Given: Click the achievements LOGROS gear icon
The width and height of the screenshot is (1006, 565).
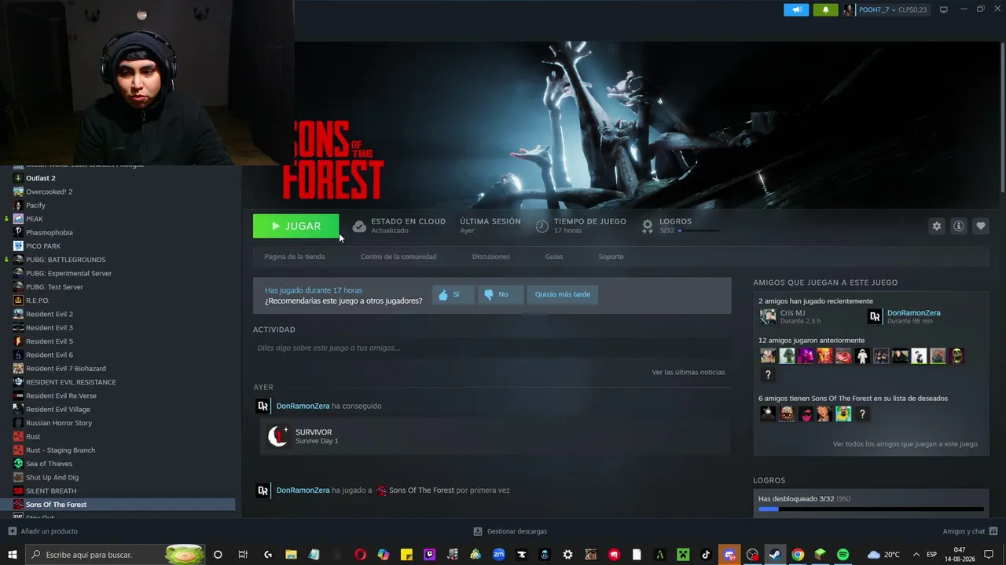Looking at the screenshot, I should [648, 226].
